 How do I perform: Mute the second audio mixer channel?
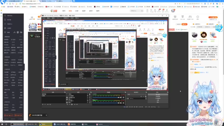[x=121, y=103]
